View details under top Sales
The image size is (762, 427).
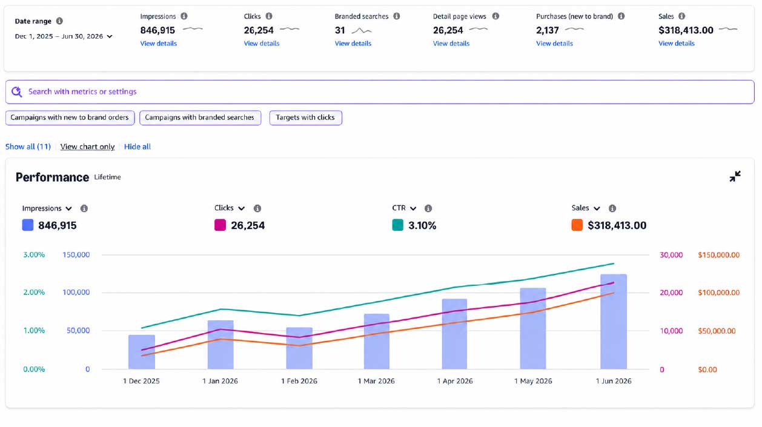(x=677, y=44)
